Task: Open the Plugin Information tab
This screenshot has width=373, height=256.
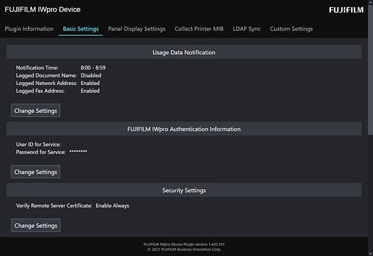Action: [29, 29]
